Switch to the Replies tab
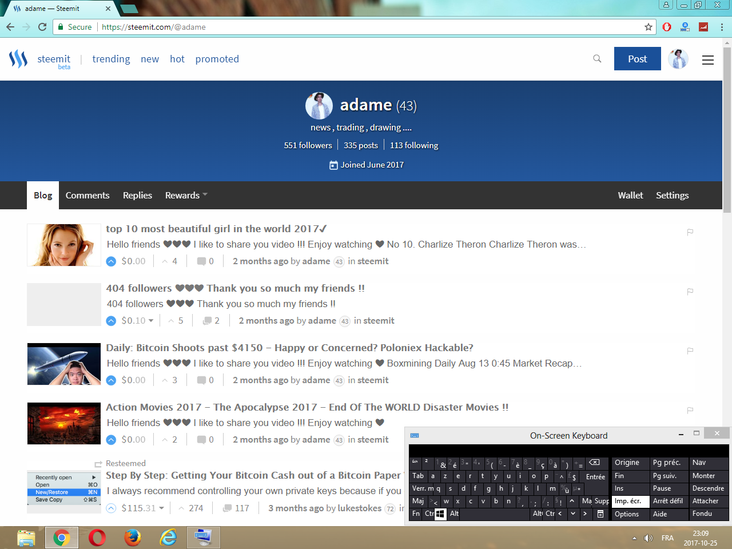The width and height of the screenshot is (732, 549). point(137,196)
